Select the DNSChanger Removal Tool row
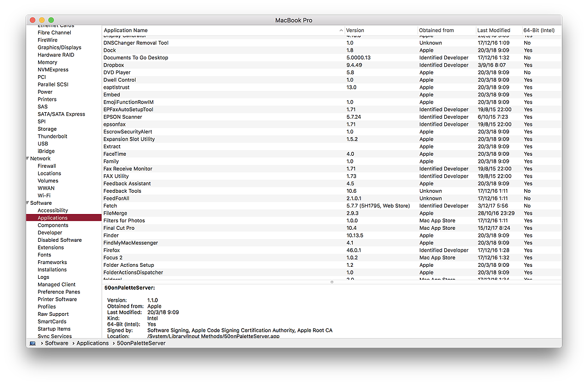588x385 pixels. click(332, 43)
